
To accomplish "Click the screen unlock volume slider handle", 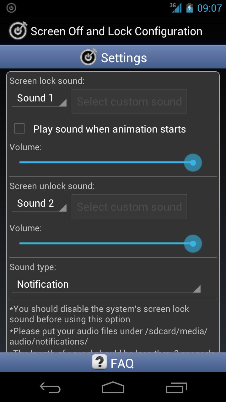I will (193, 244).
